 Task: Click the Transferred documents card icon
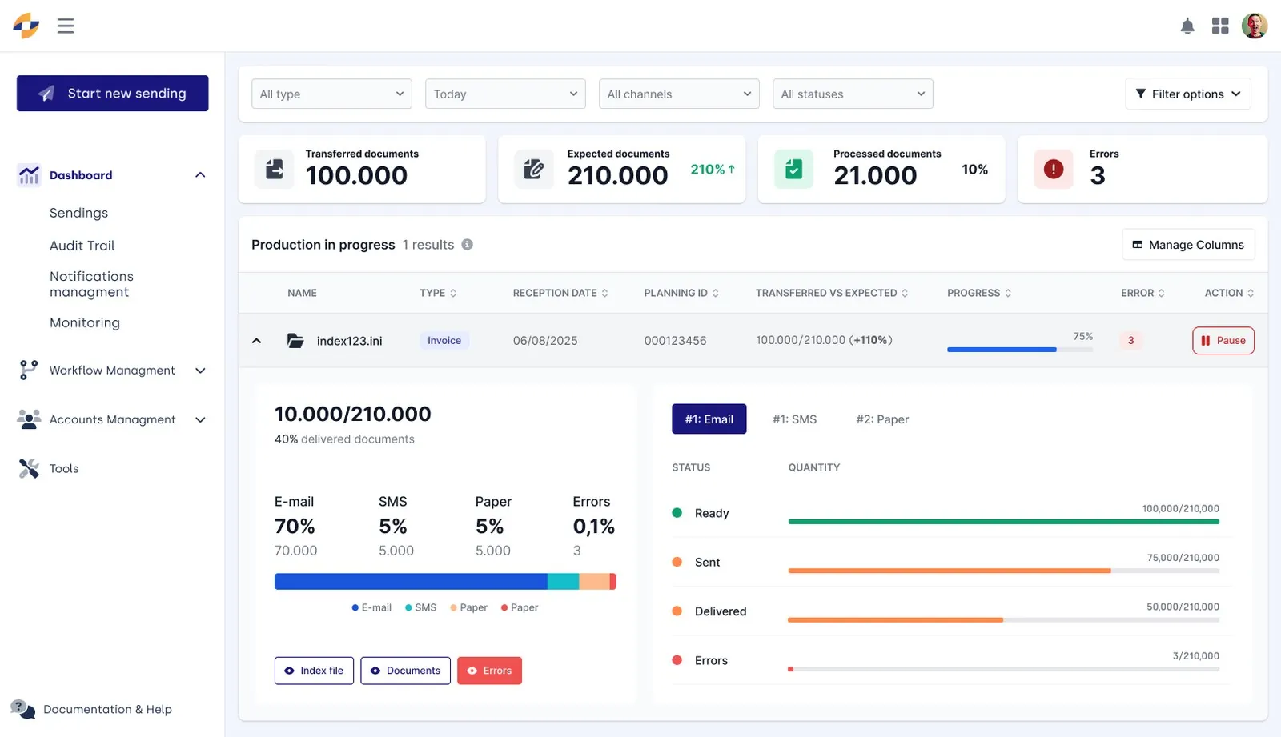click(x=275, y=169)
